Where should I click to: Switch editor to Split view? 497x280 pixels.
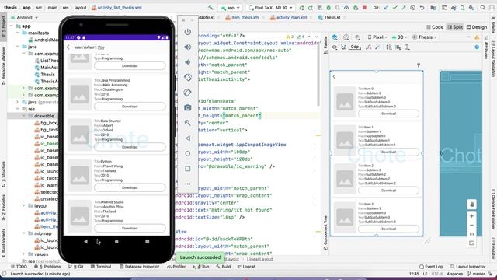coord(455,27)
